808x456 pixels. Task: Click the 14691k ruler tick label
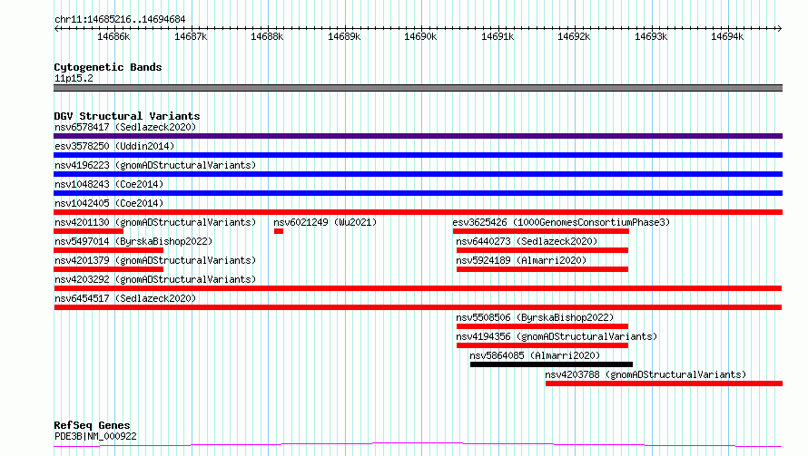[x=498, y=36]
